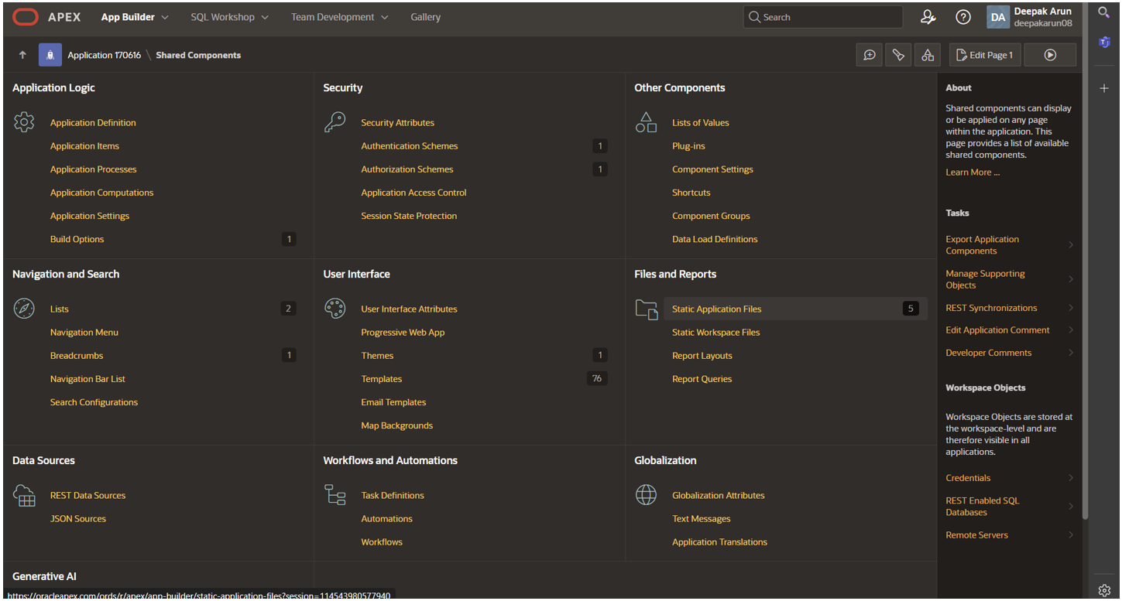Click the Oracle APEX logo icon
1122x601 pixels.
tap(25, 17)
